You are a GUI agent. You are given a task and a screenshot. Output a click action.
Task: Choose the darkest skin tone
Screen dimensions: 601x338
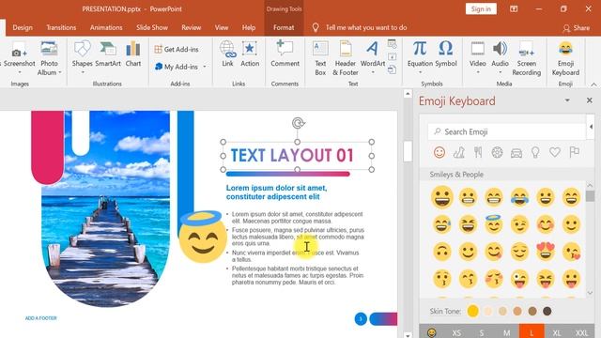point(547,311)
